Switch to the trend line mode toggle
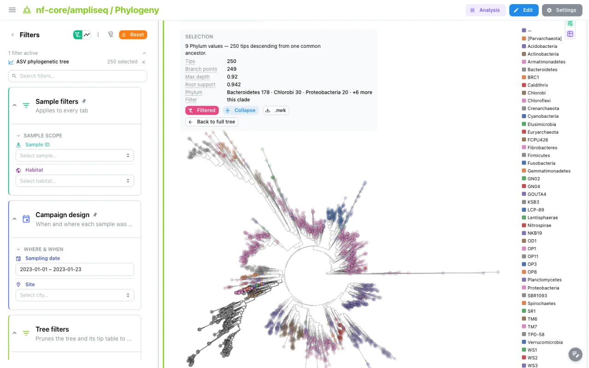This screenshot has width=589, height=368. click(87, 34)
